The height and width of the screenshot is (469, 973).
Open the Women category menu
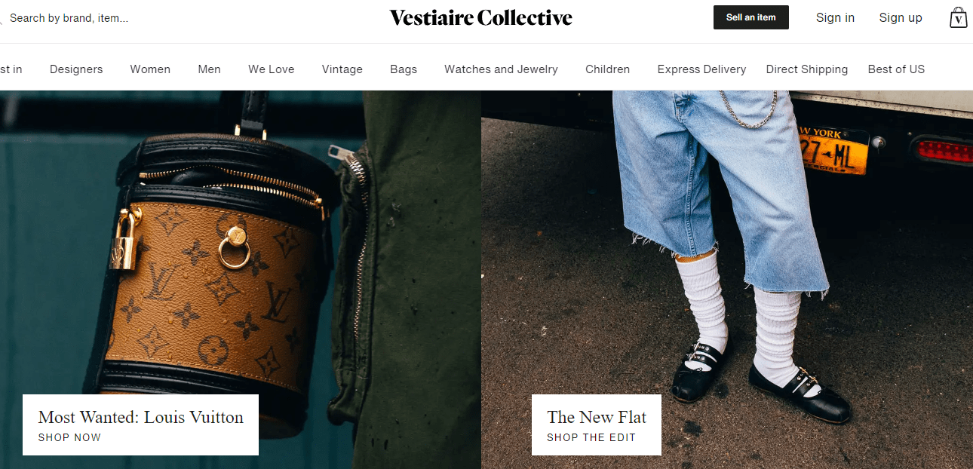[x=150, y=69]
